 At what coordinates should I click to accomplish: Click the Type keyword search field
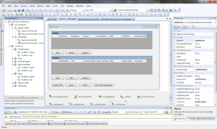(x=153, y=112)
